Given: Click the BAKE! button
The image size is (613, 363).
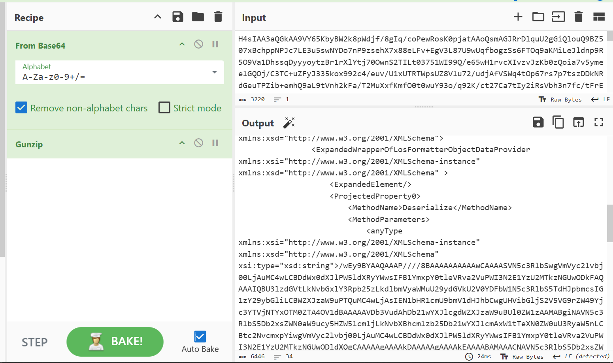Looking at the screenshot, I should (x=115, y=342).
